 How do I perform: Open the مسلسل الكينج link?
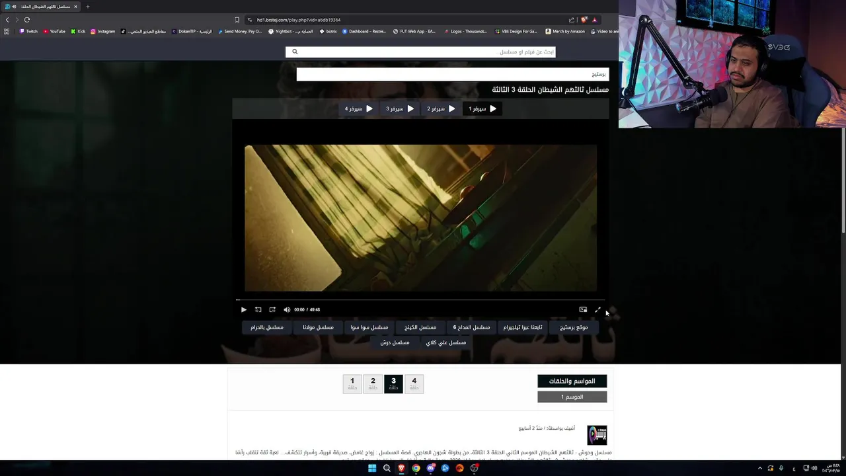click(x=420, y=327)
